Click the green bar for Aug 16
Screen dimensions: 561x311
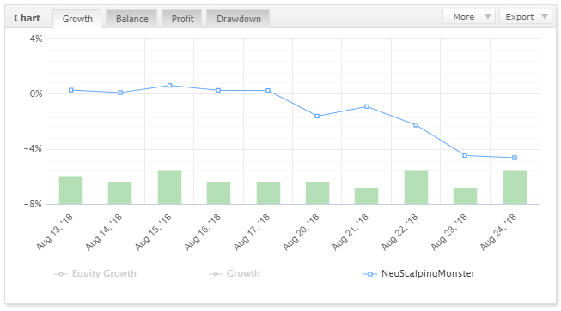pos(218,193)
